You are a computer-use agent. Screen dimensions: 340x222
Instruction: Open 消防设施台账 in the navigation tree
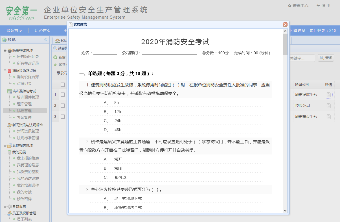pos(28,77)
